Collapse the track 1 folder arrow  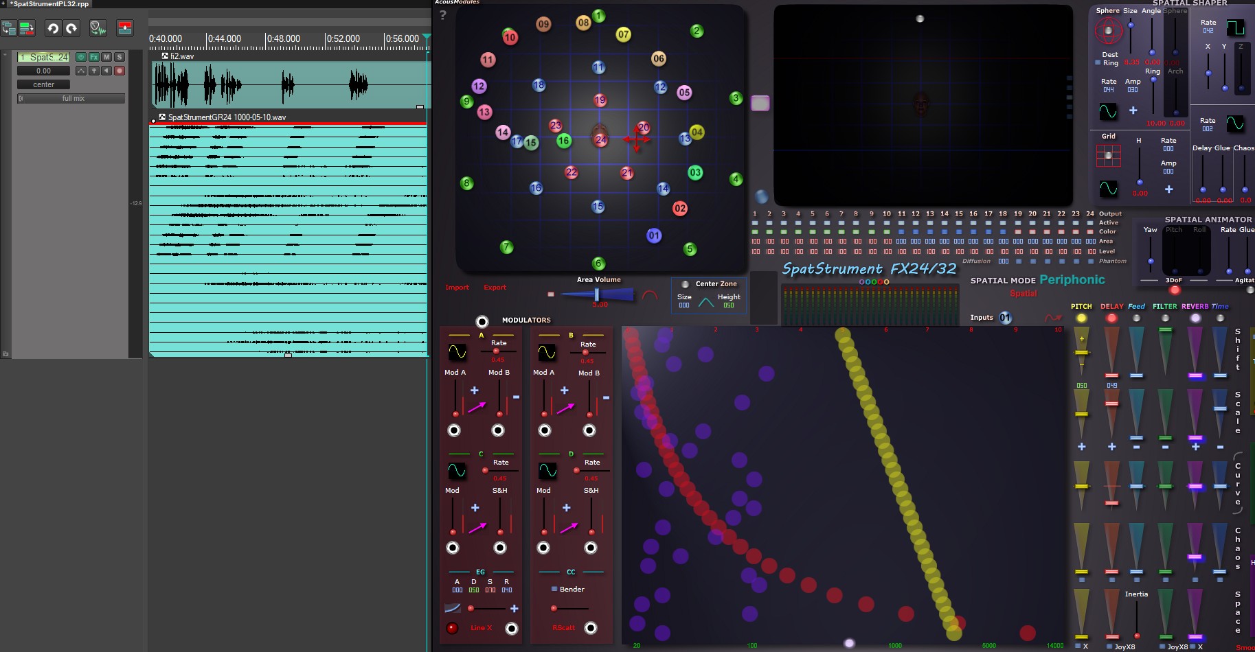[x=5, y=54]
